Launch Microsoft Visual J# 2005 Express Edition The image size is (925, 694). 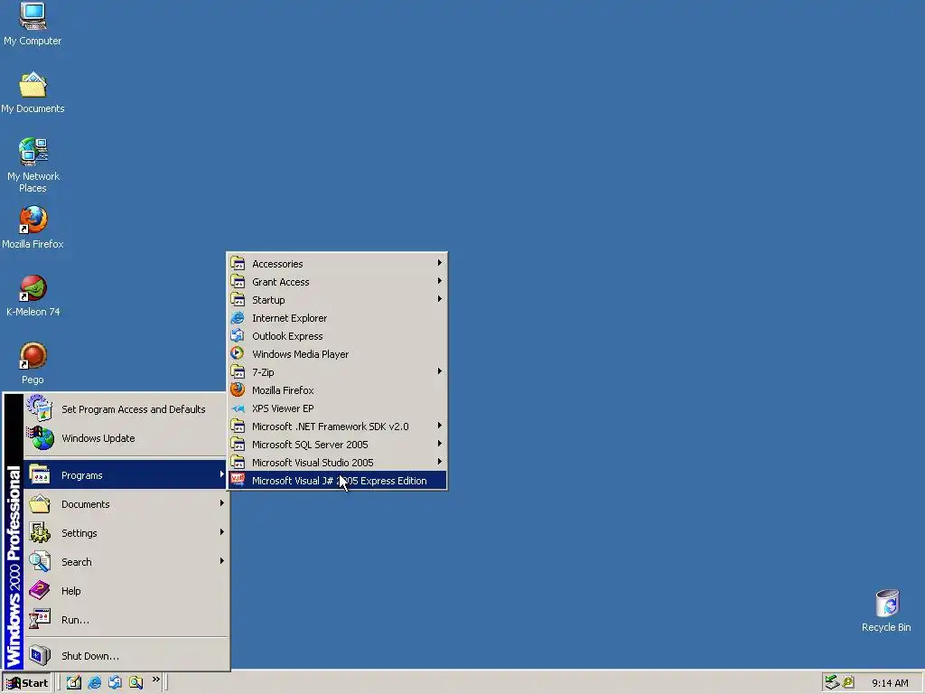337,481
